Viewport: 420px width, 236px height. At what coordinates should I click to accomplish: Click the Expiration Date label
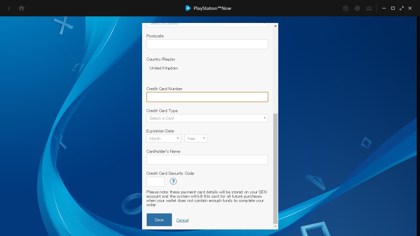(160, 131)
